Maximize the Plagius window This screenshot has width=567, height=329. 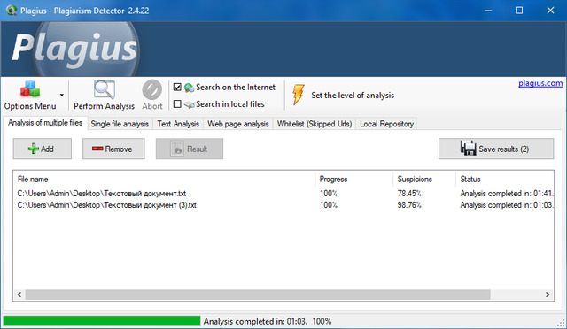pyautogui.click(x=519, y=11)
